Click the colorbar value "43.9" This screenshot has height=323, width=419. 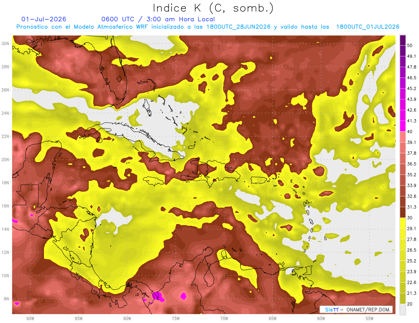click(x=411, y=99)
